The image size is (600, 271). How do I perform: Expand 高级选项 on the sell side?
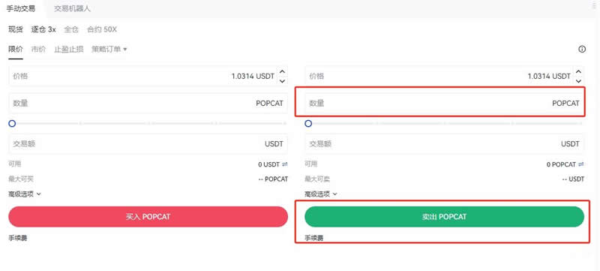click(321, 194)
